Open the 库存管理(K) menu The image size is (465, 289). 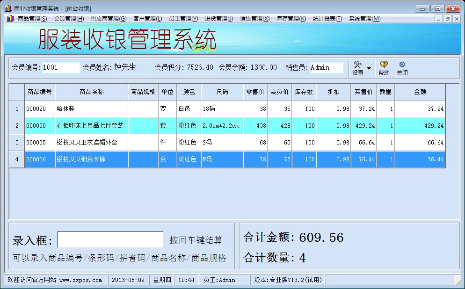tap(291, 19)
